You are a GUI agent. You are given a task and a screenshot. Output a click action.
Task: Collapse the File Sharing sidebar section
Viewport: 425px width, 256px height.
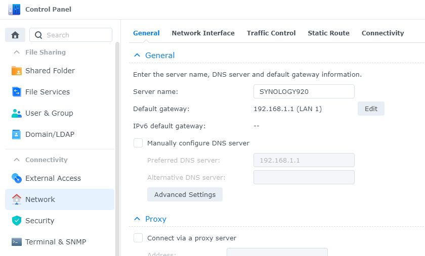[x=16, y=52]
